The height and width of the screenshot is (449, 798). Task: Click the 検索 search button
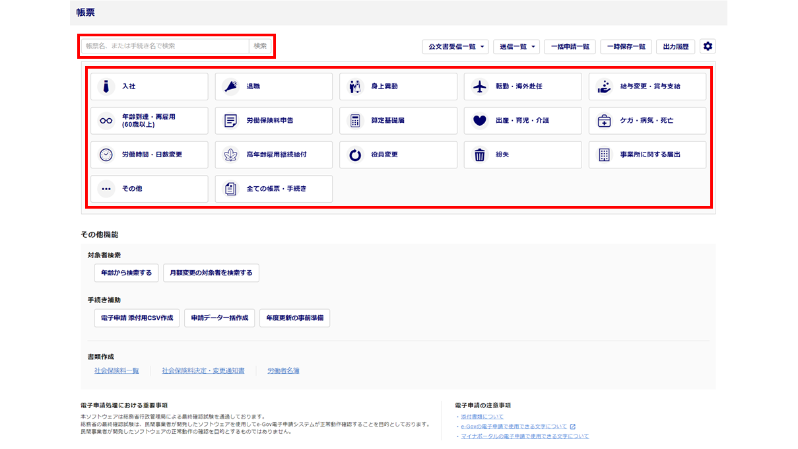[260, 46]
